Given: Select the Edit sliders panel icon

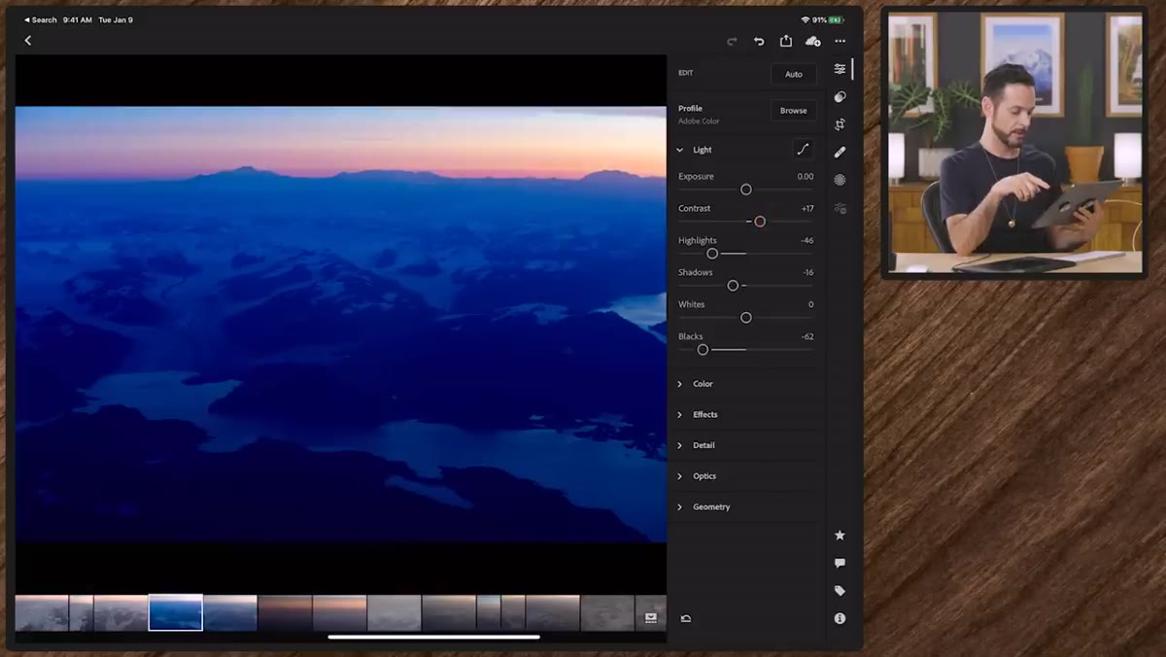Looking at the screenshot, I should (840, 69).
